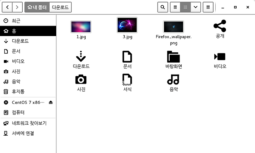Open 컴퓨터 in the sidebar
The image size is (255, 153).
[x=28, y=112]
